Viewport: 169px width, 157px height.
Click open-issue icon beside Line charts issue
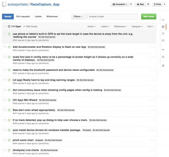point(9,150)
